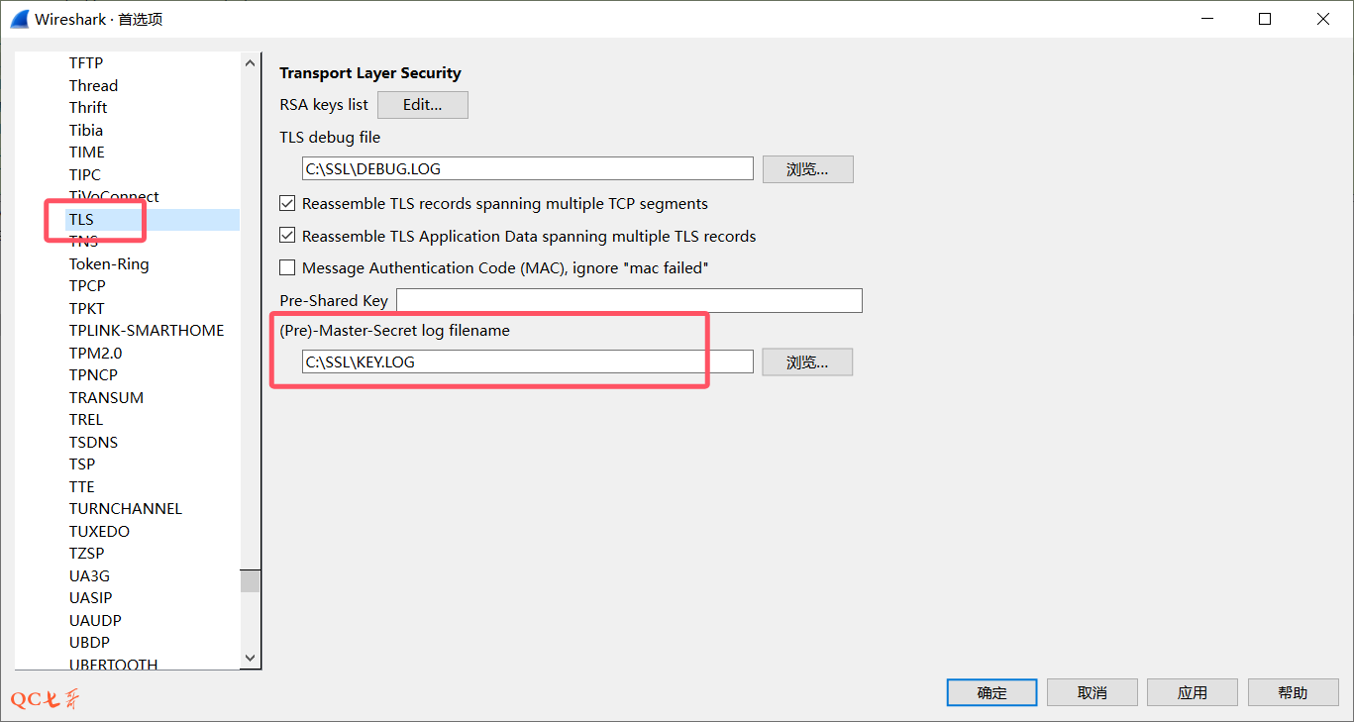The height and width of the screenshot is (722, 1354).
Task: Select TPLINK-SMARTHOME protocol entry
Action: [147, 331]
